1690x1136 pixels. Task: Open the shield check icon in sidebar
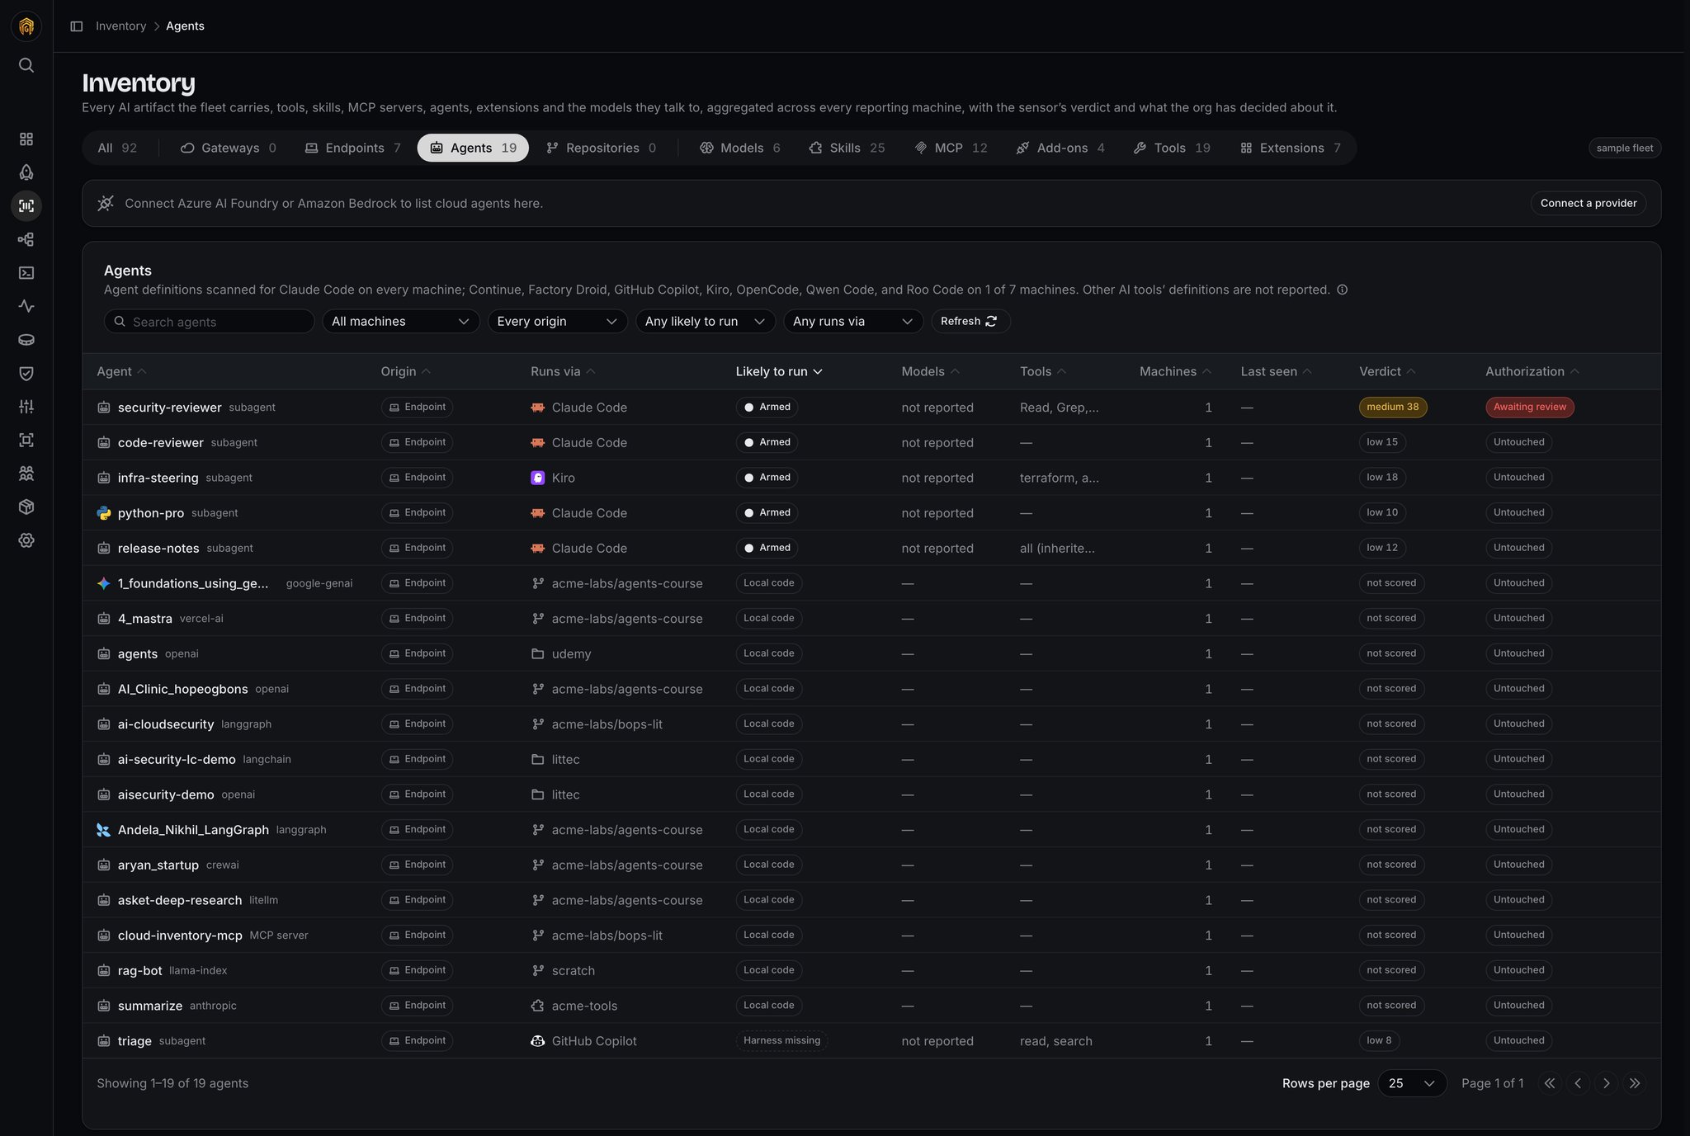[26, 373]
